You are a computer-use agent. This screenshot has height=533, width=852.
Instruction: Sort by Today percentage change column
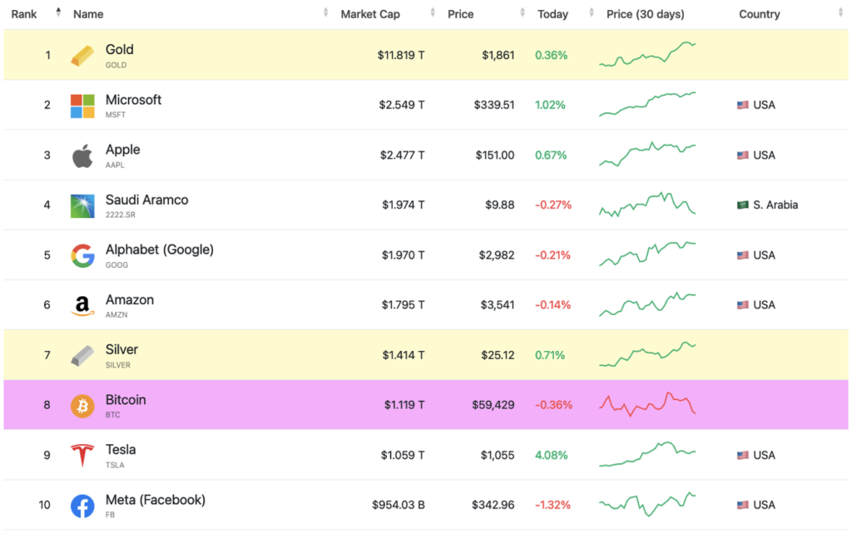[552, 14]
